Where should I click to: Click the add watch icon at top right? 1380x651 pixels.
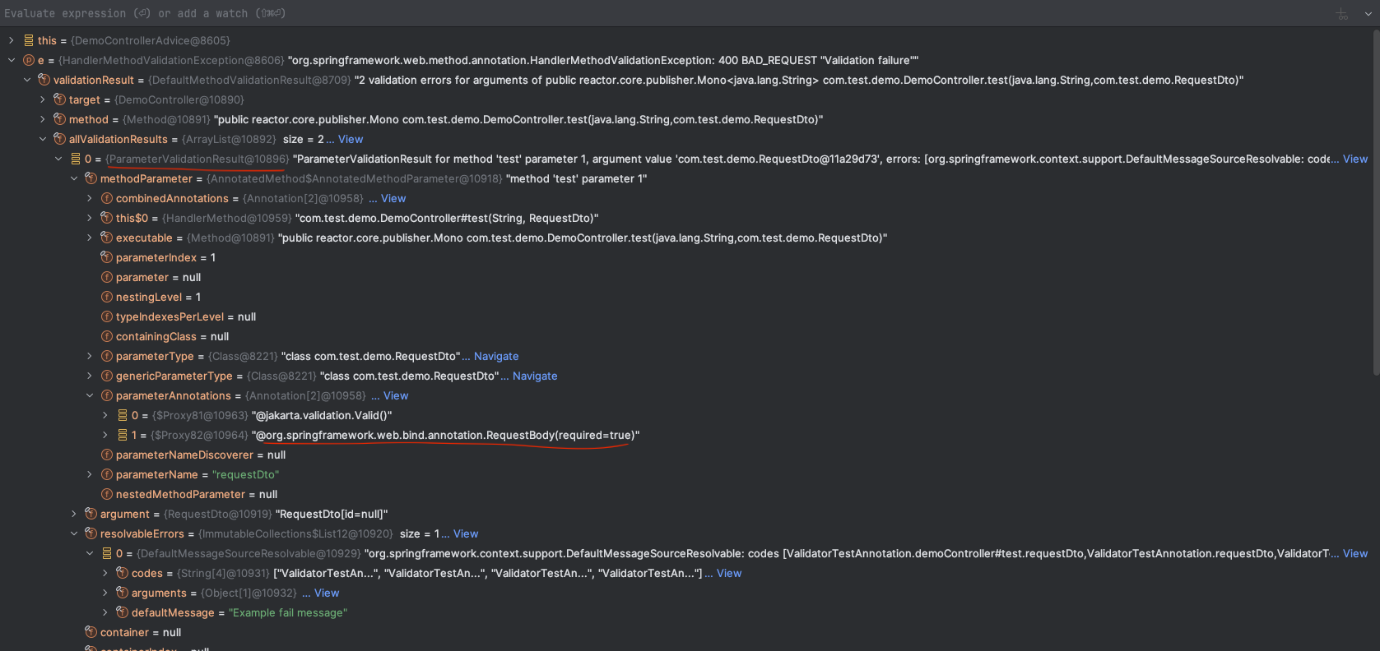[x=1342, y=14]
